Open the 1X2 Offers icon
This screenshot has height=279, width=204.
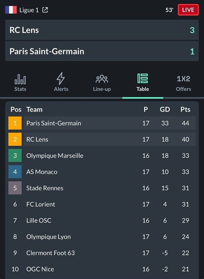coord(183,78)
